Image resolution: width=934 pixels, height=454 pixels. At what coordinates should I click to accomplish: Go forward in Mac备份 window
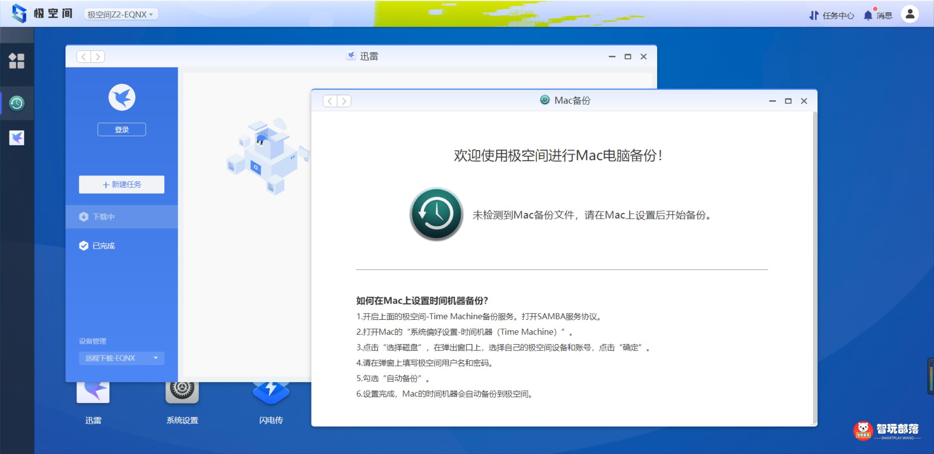(344, 101)
